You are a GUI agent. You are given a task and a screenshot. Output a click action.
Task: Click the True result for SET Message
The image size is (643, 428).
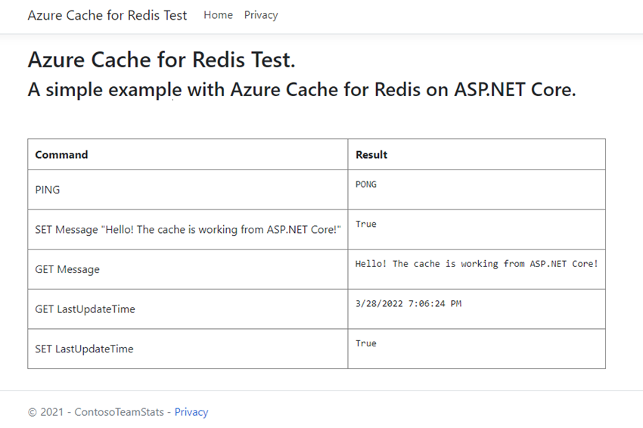366,225
